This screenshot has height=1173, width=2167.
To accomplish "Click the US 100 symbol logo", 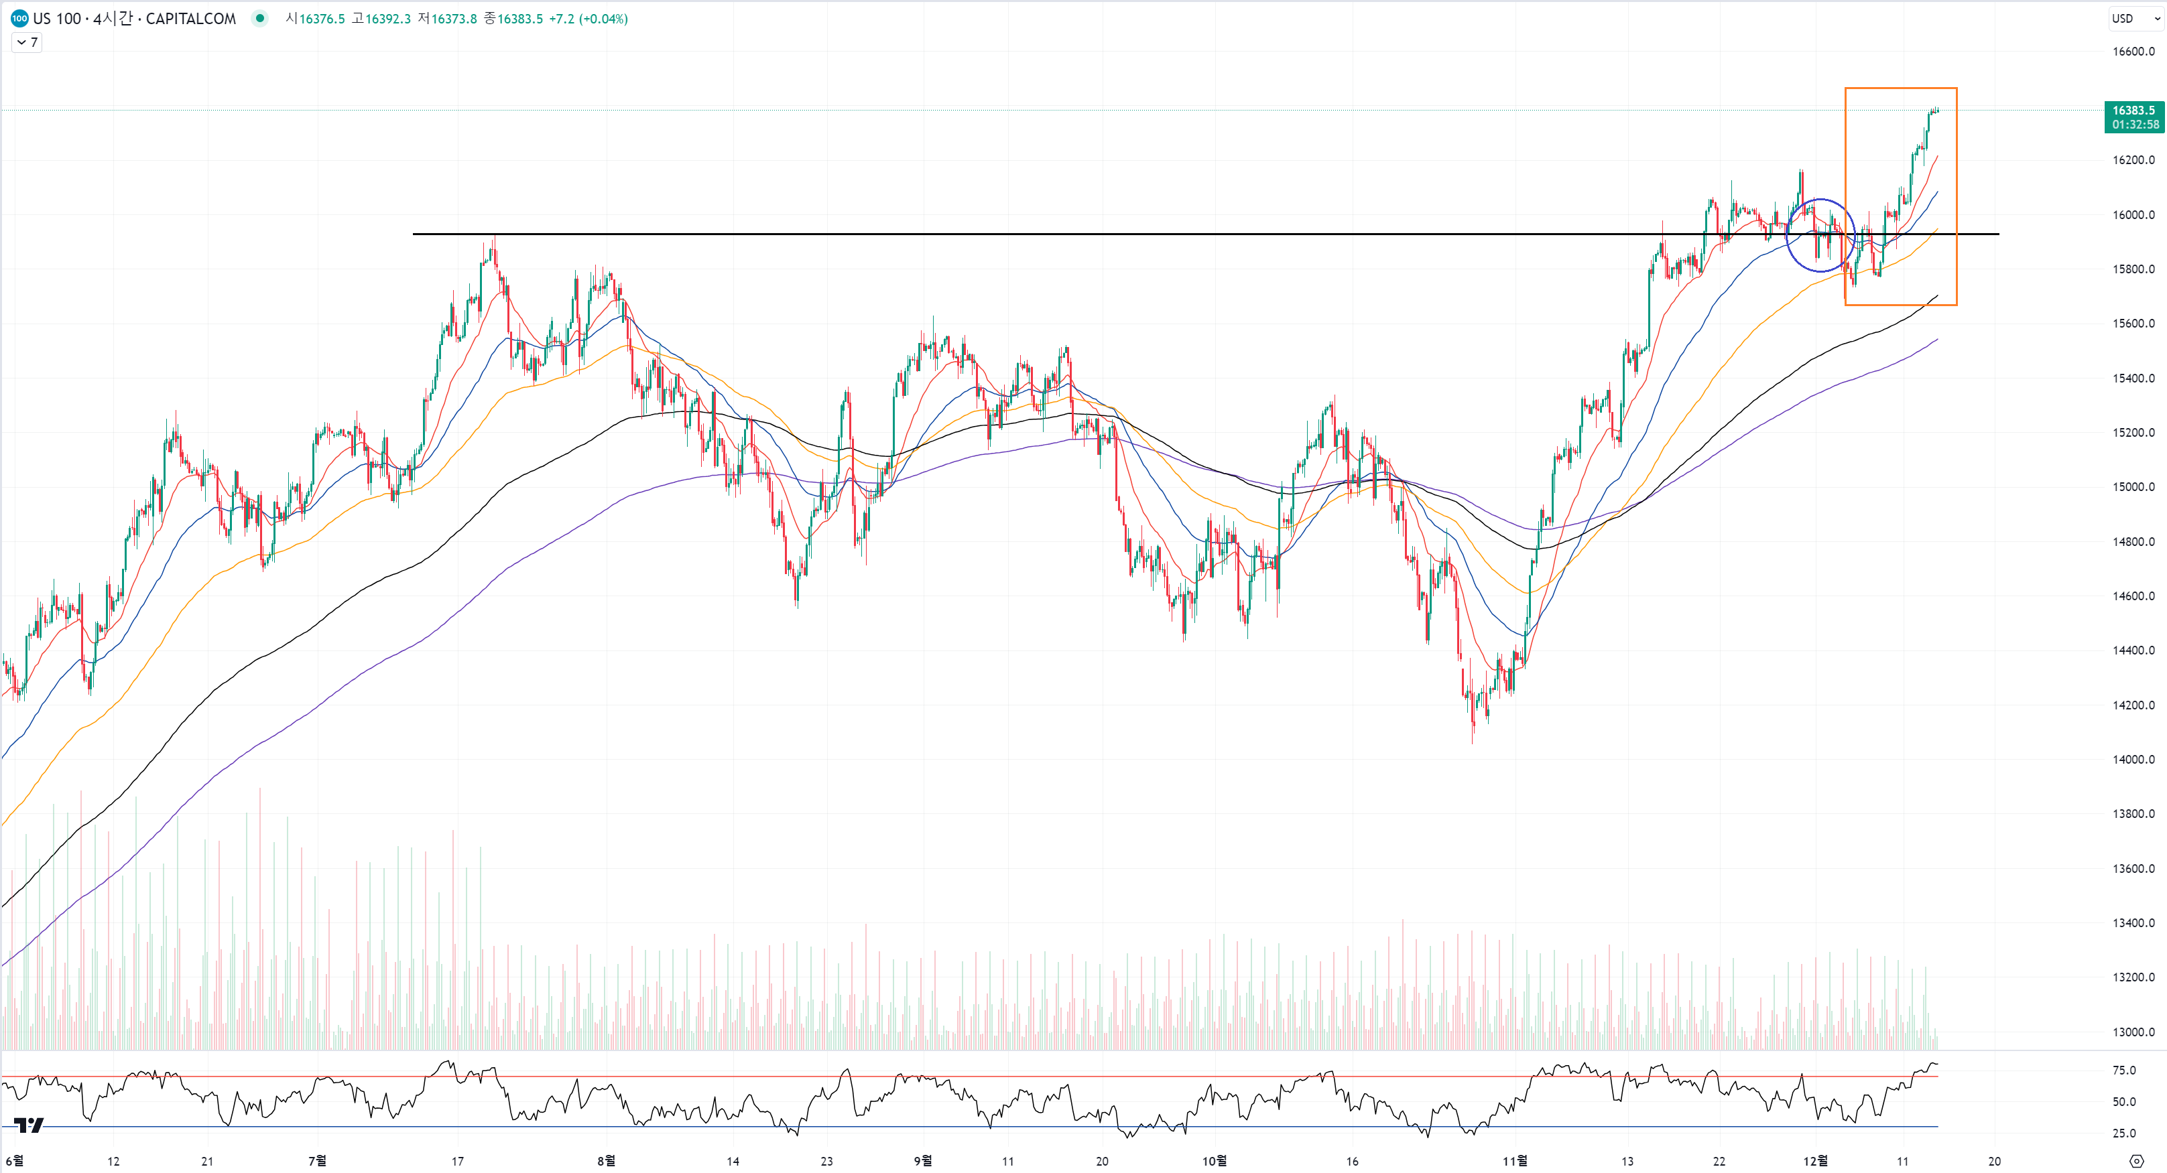I will pos(19,19).
